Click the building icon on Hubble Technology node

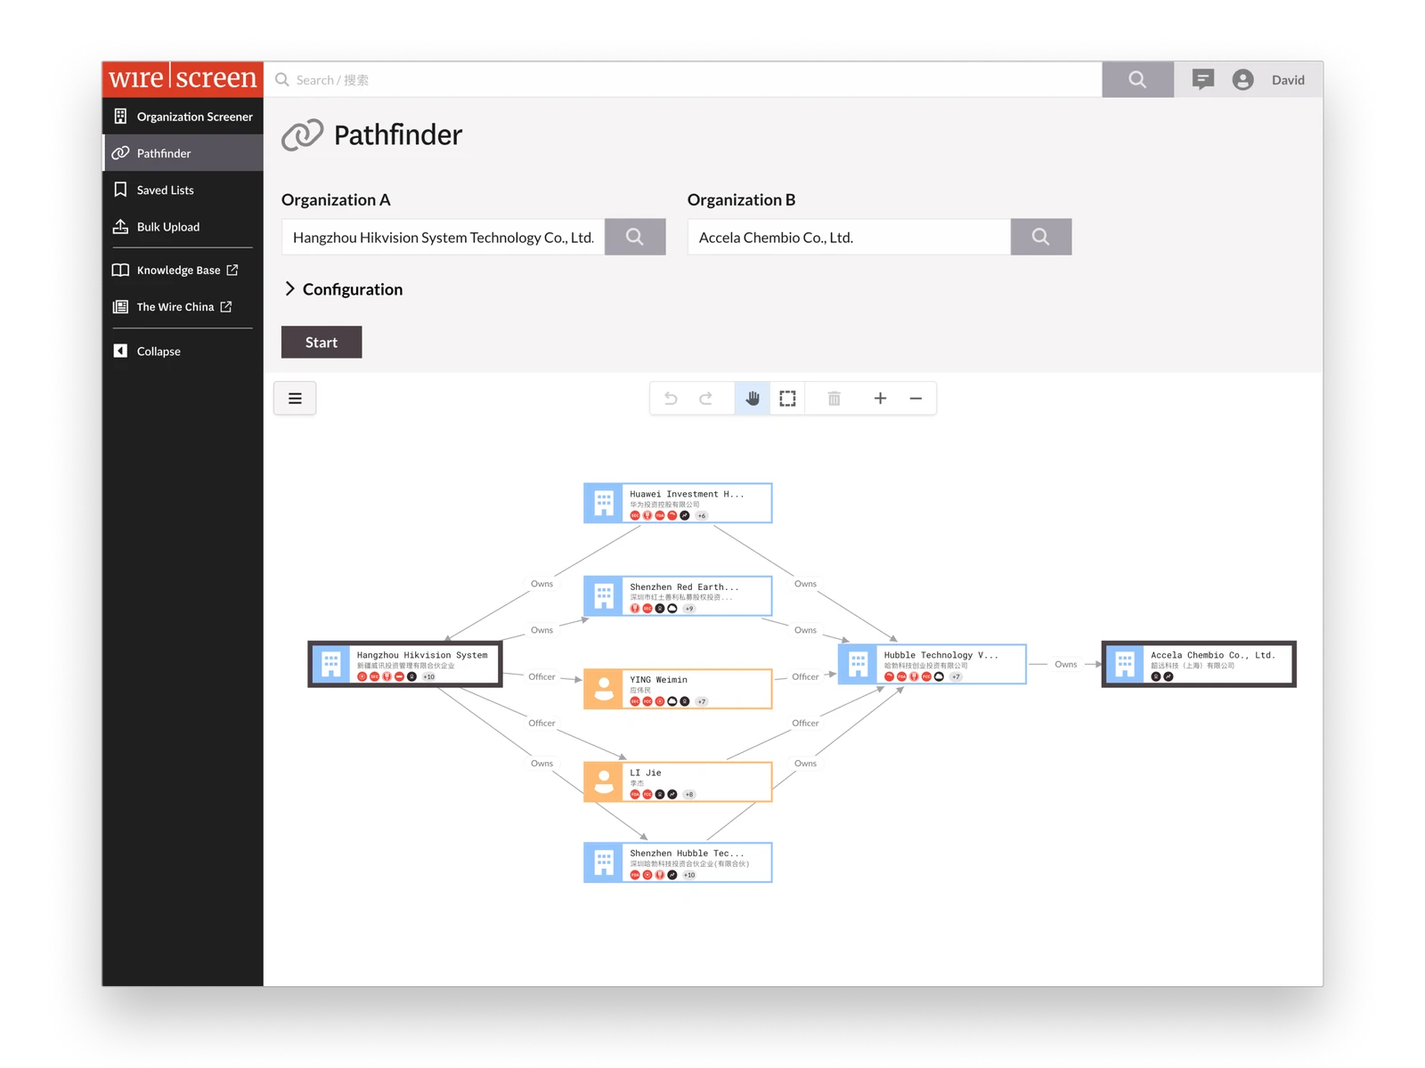coord(859,664)
